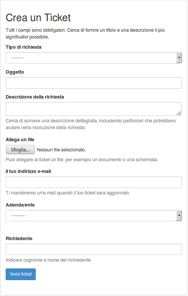
Task: Click the 'Oggetto' field label
Action: (x=15, y=72)
